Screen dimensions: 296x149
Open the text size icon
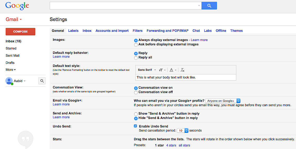(x=161, y=70)
